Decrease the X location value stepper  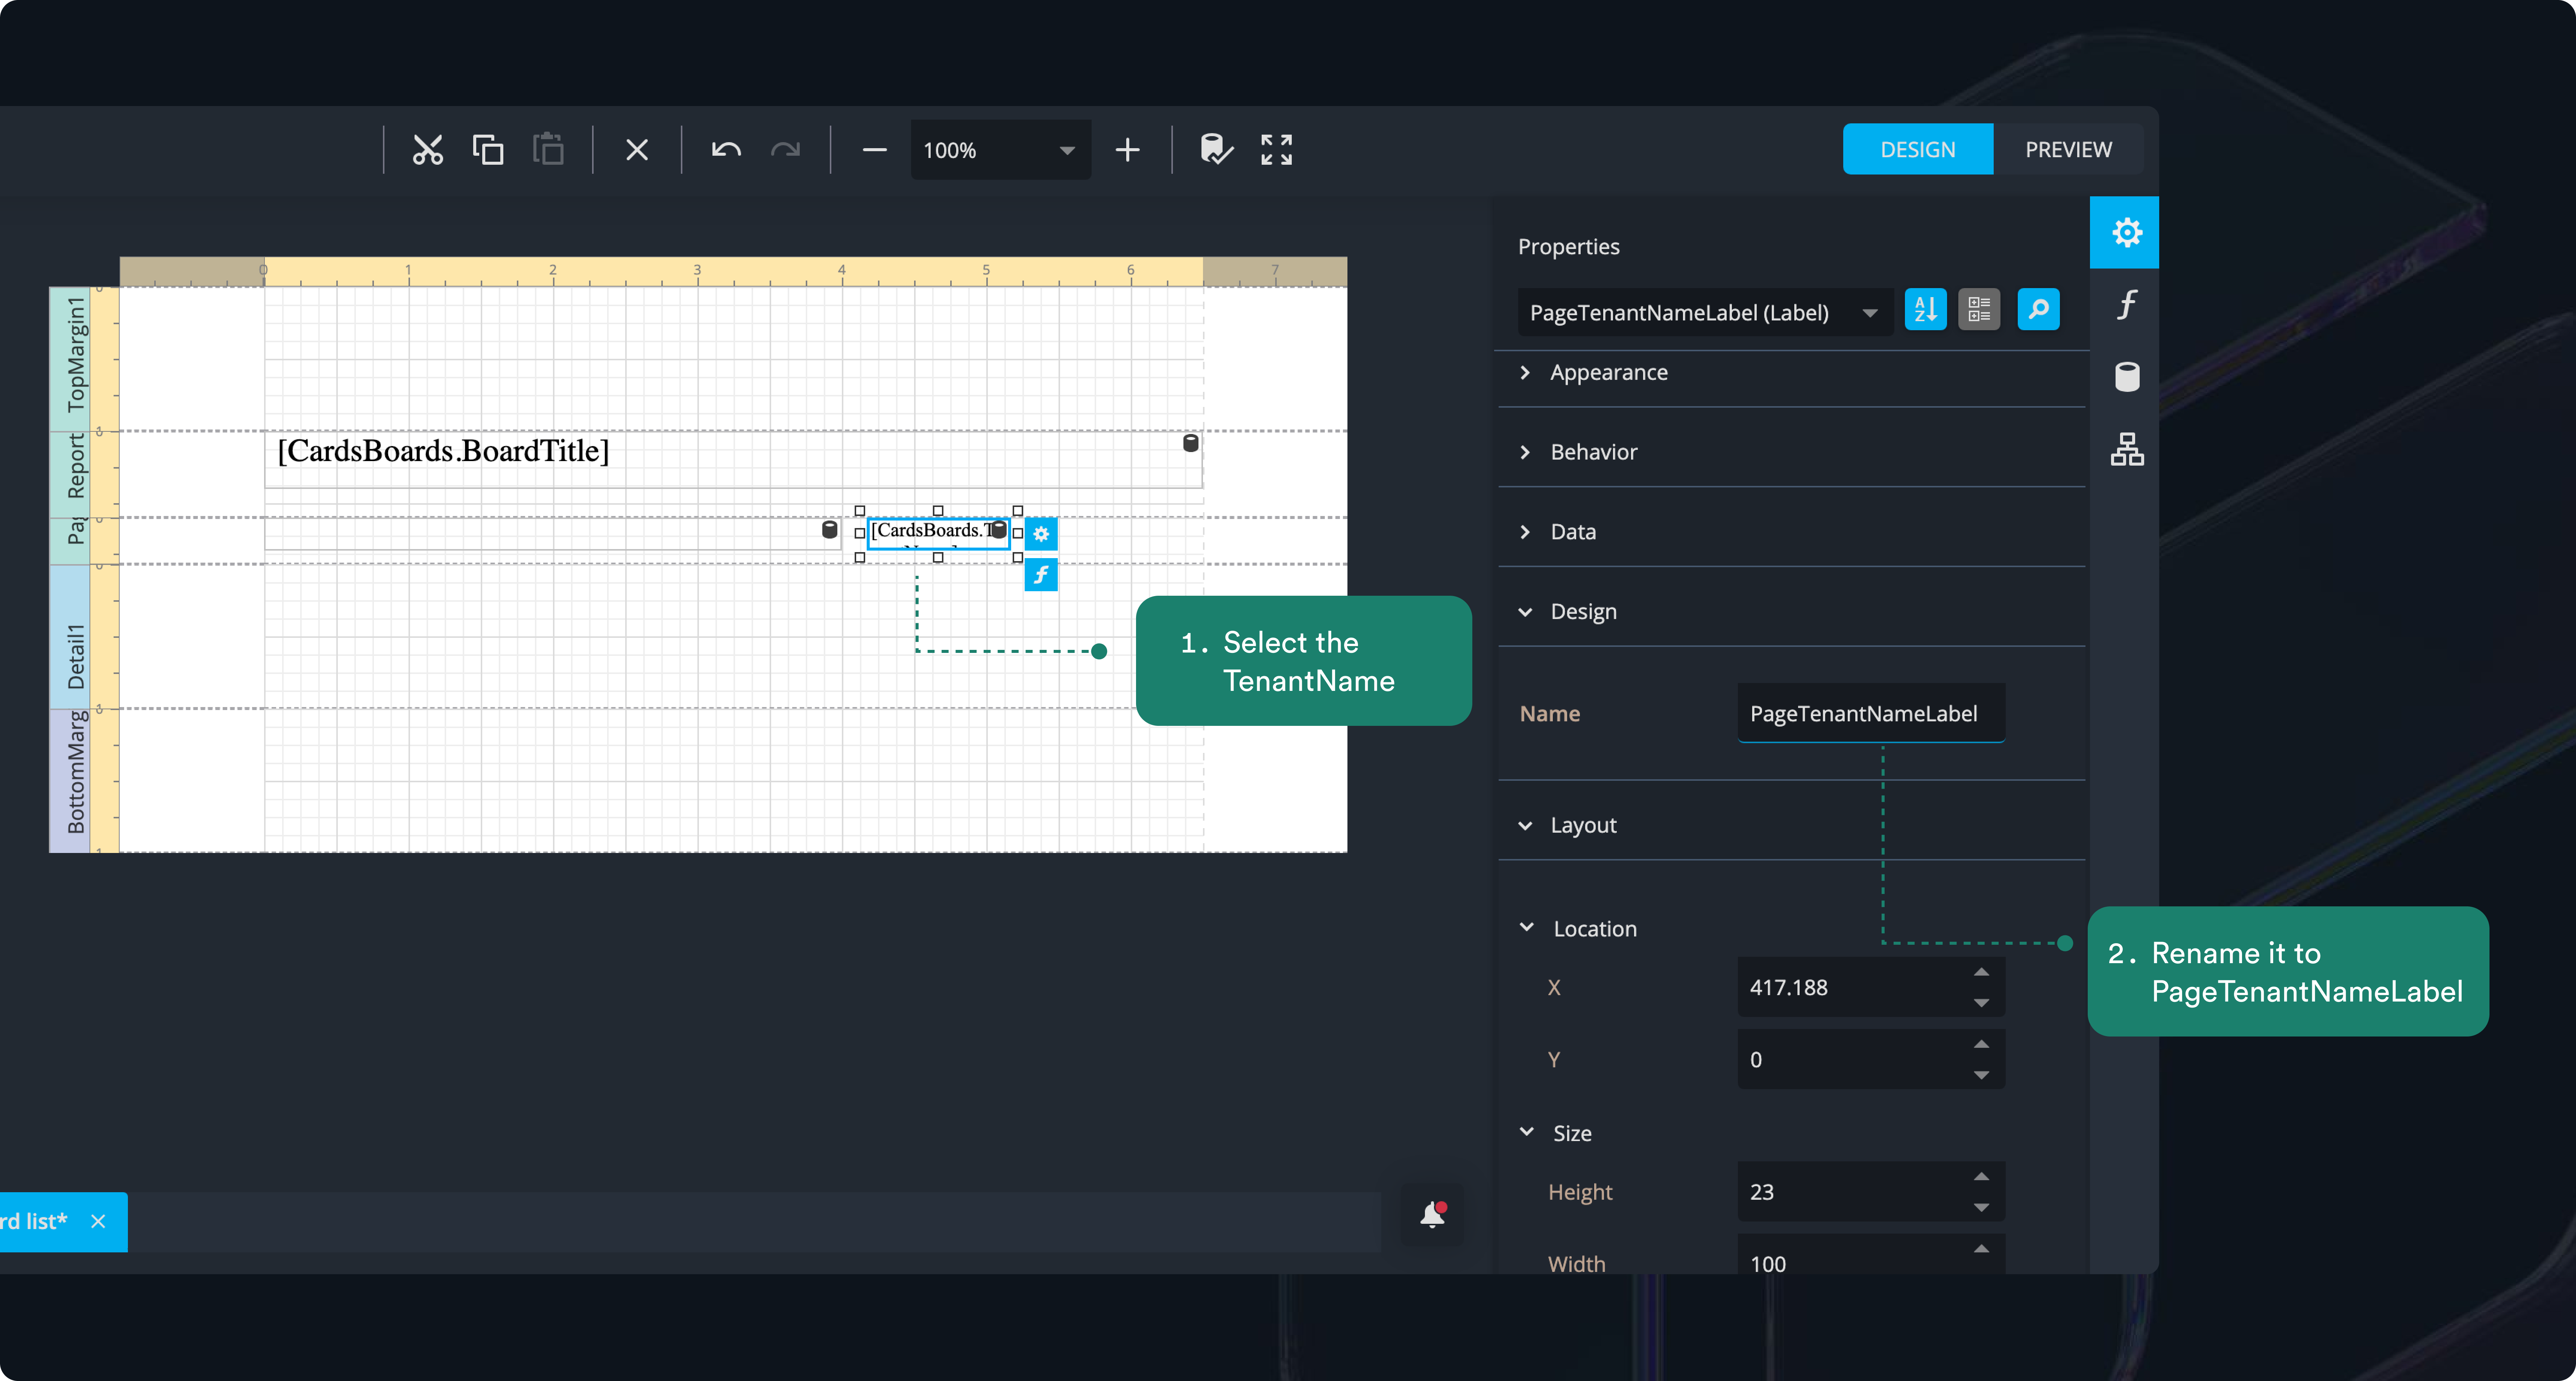[1981, 1003]
